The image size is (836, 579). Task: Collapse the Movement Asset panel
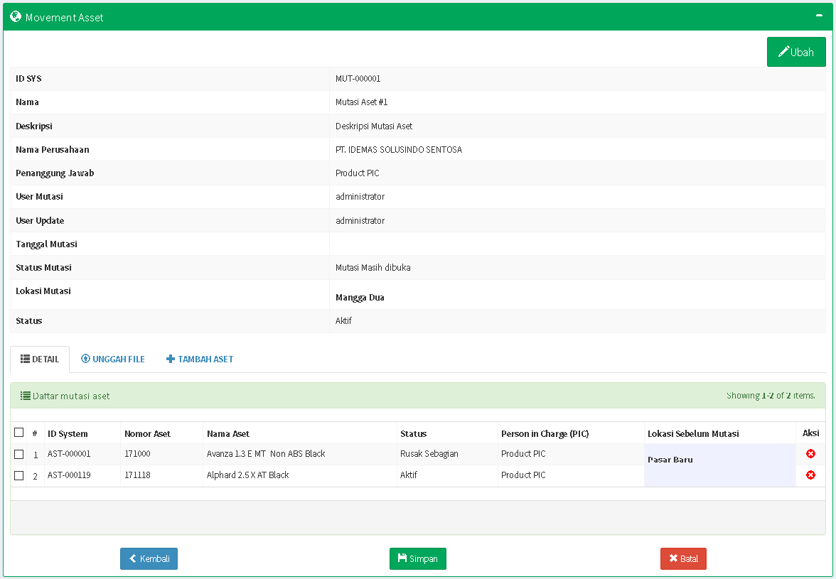click(820, 16)
